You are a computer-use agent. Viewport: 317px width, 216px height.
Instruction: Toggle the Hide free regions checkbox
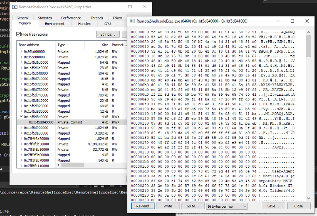[x=18, y=34]
